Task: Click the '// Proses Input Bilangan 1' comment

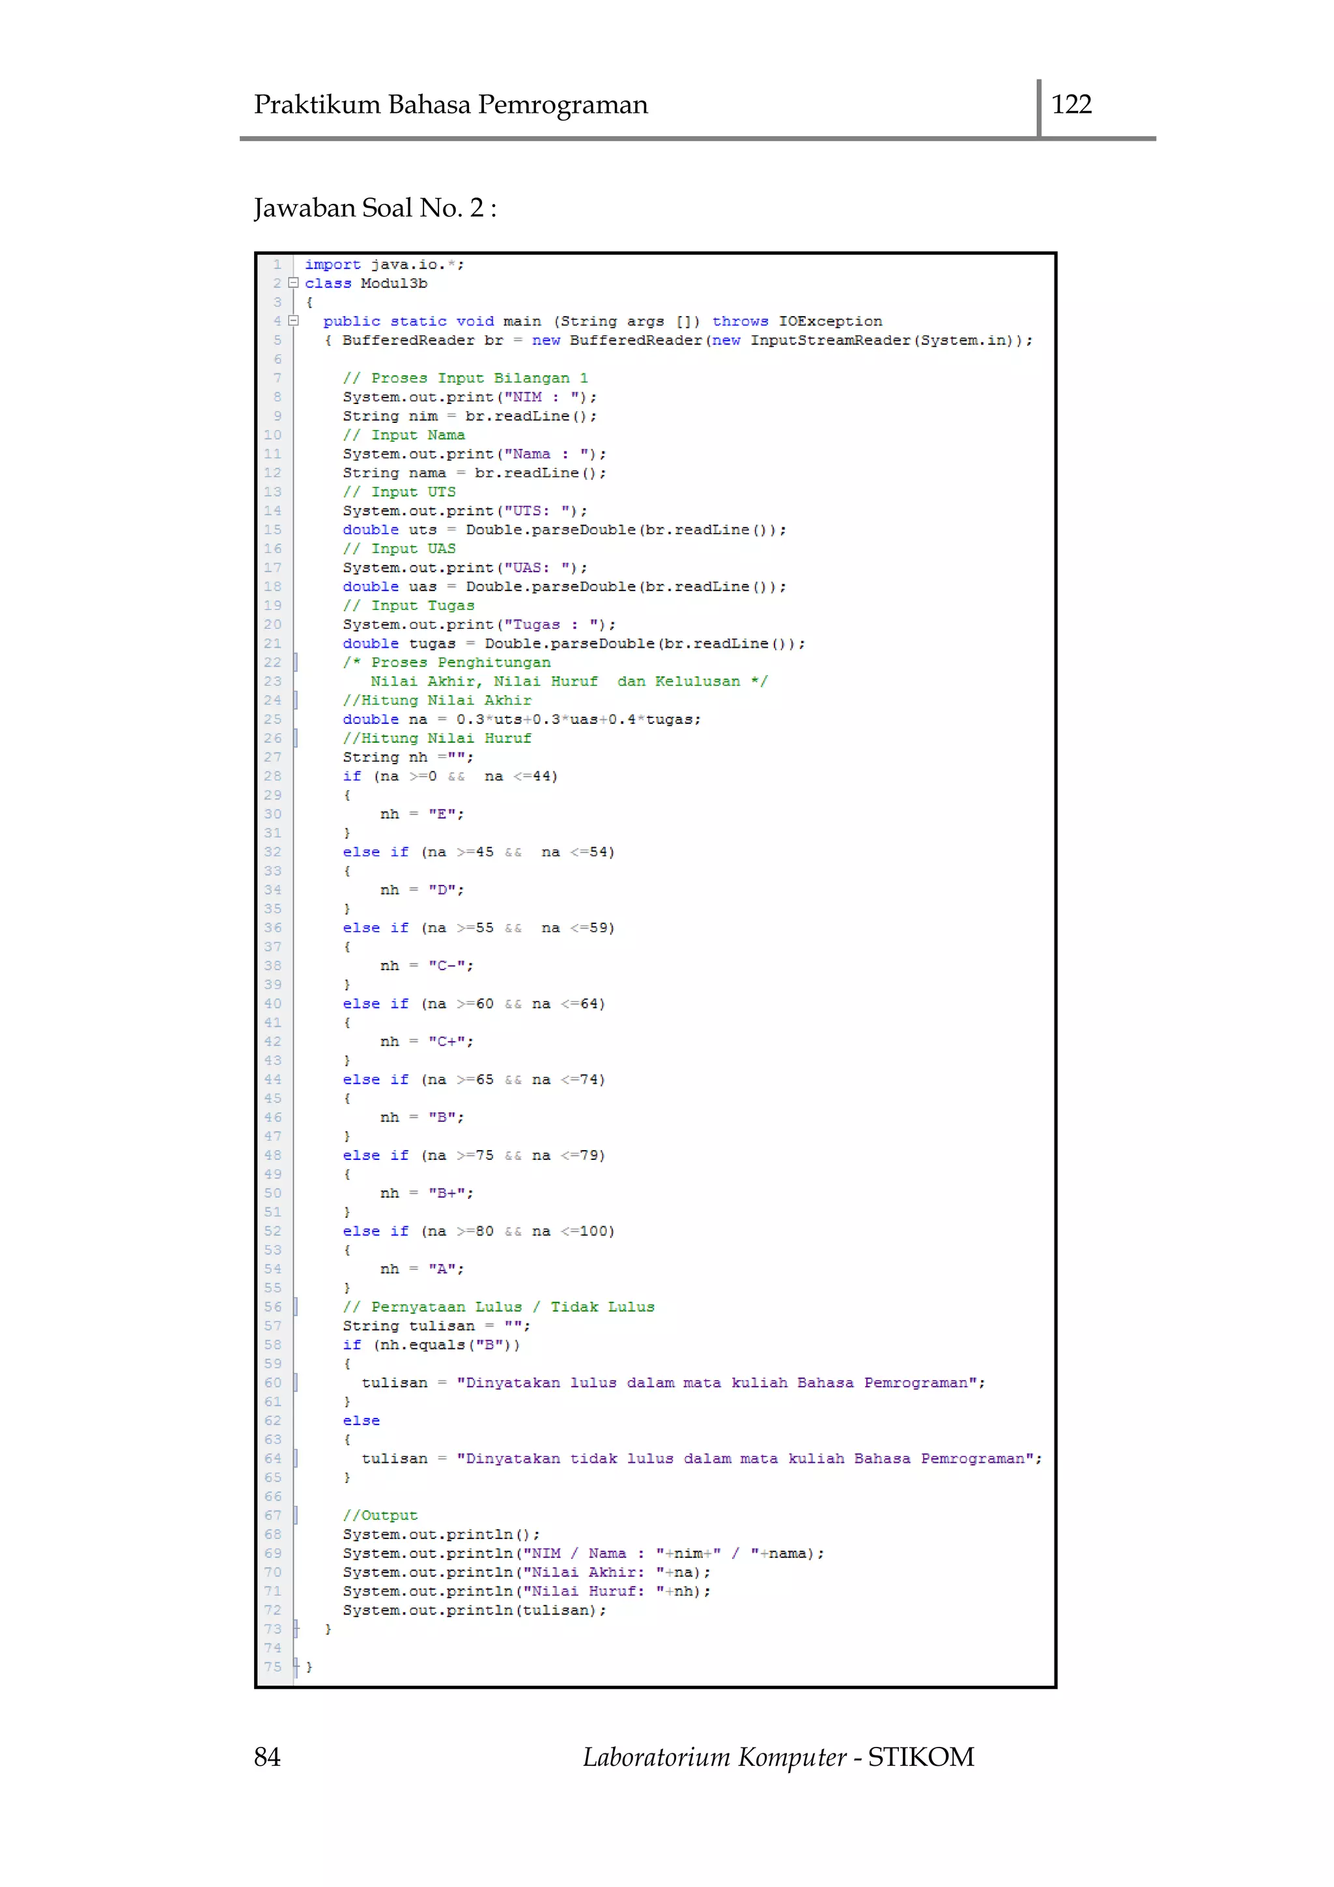Action: [465, 378]
